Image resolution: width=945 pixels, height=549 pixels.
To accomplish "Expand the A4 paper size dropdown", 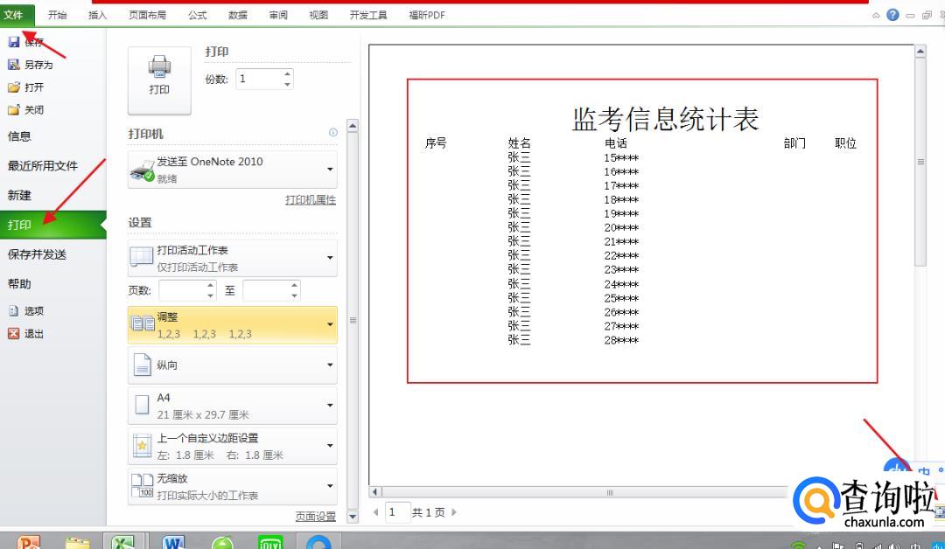I will pos(330,405).
